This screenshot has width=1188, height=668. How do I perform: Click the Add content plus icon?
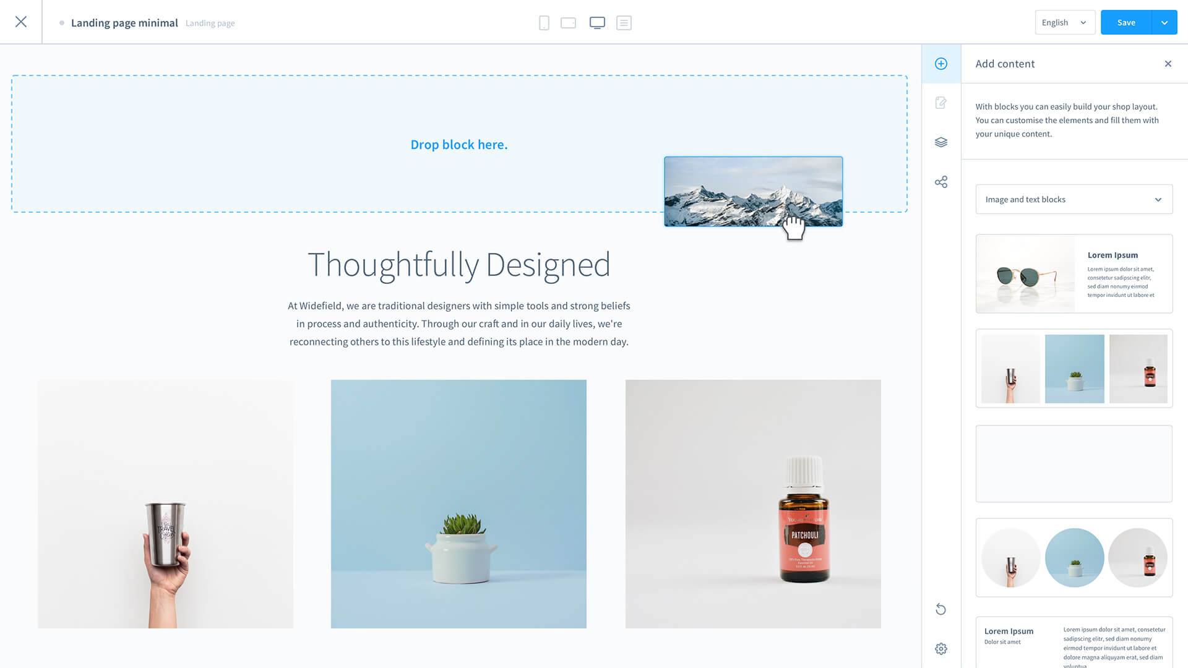tap(940, 64)
